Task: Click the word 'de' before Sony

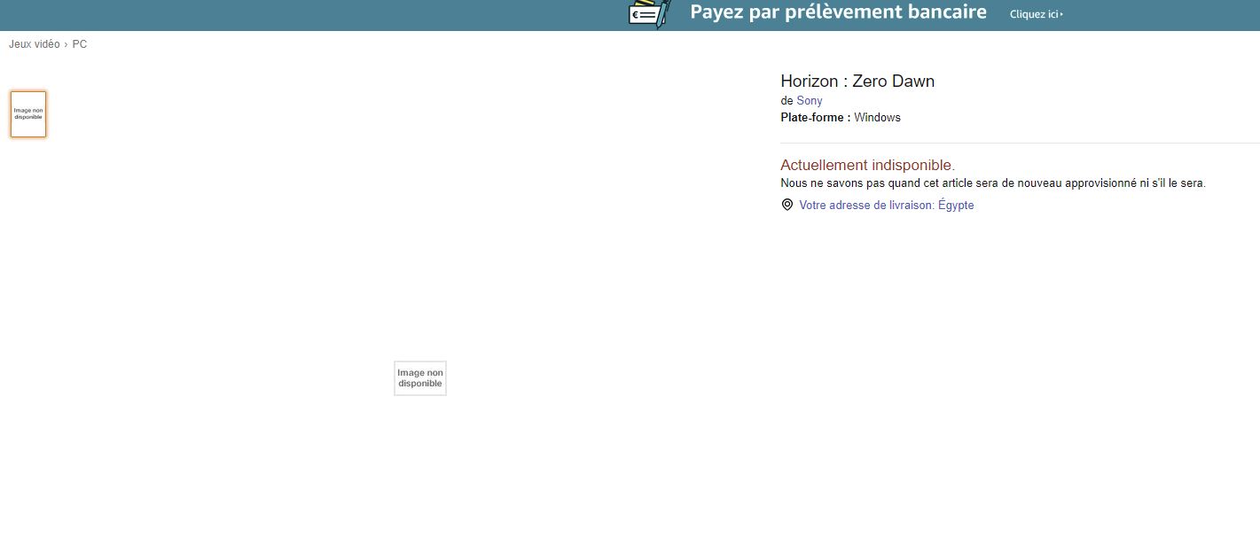Action: [x=787, y=101]
